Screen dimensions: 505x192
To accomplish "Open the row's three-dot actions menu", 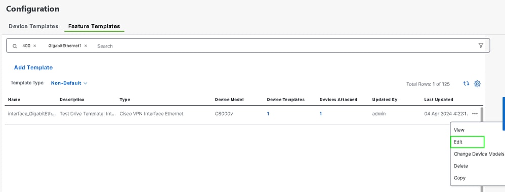I will click(x=475, y=114).
